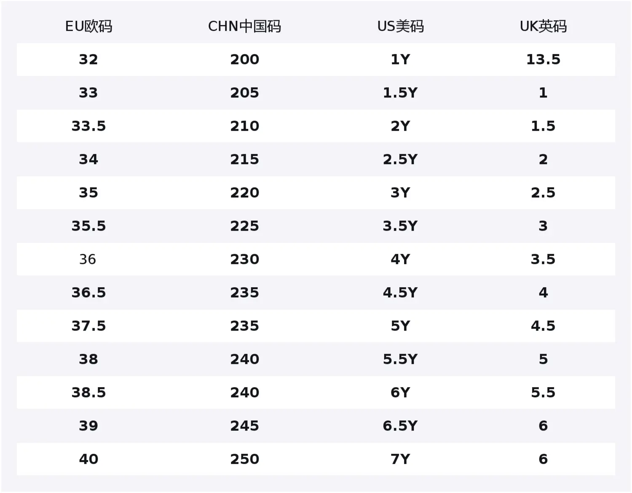Click CHN size 200 cell

(x=244, y=59)
